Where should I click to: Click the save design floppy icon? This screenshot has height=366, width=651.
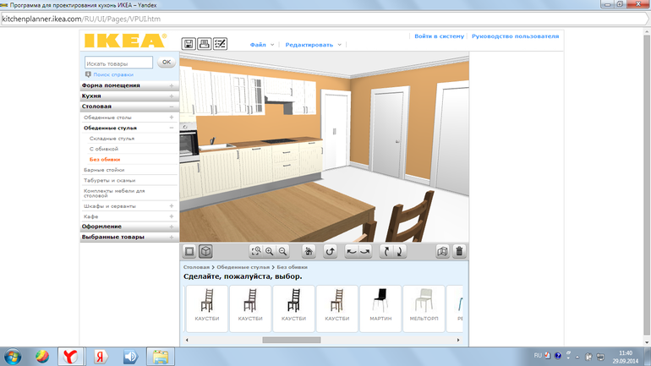189,44
